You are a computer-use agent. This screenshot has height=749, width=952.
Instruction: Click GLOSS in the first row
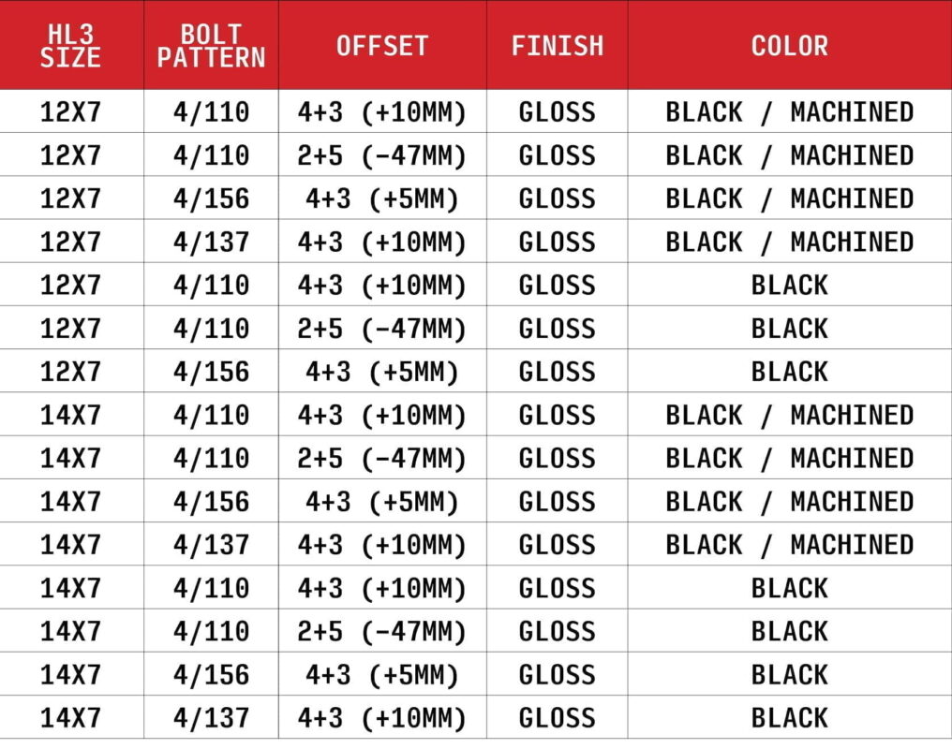pos(558,112)
